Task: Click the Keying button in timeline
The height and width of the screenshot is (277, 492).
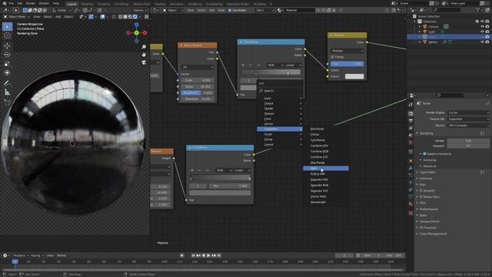Action: click(37, 255)
